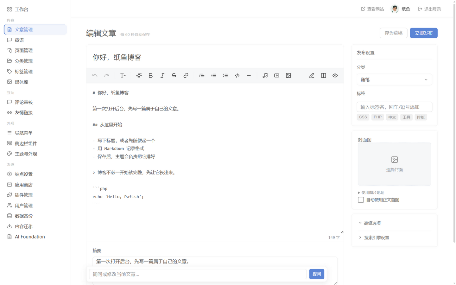Insert an unordered bullet list
The height and width of the screenshot is (285, 456).
point(214,76)
